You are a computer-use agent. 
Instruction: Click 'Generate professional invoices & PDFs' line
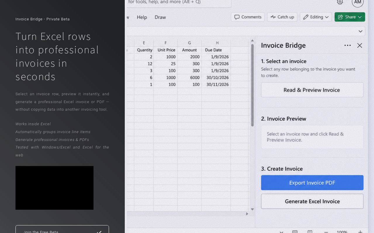click(52, 140)
